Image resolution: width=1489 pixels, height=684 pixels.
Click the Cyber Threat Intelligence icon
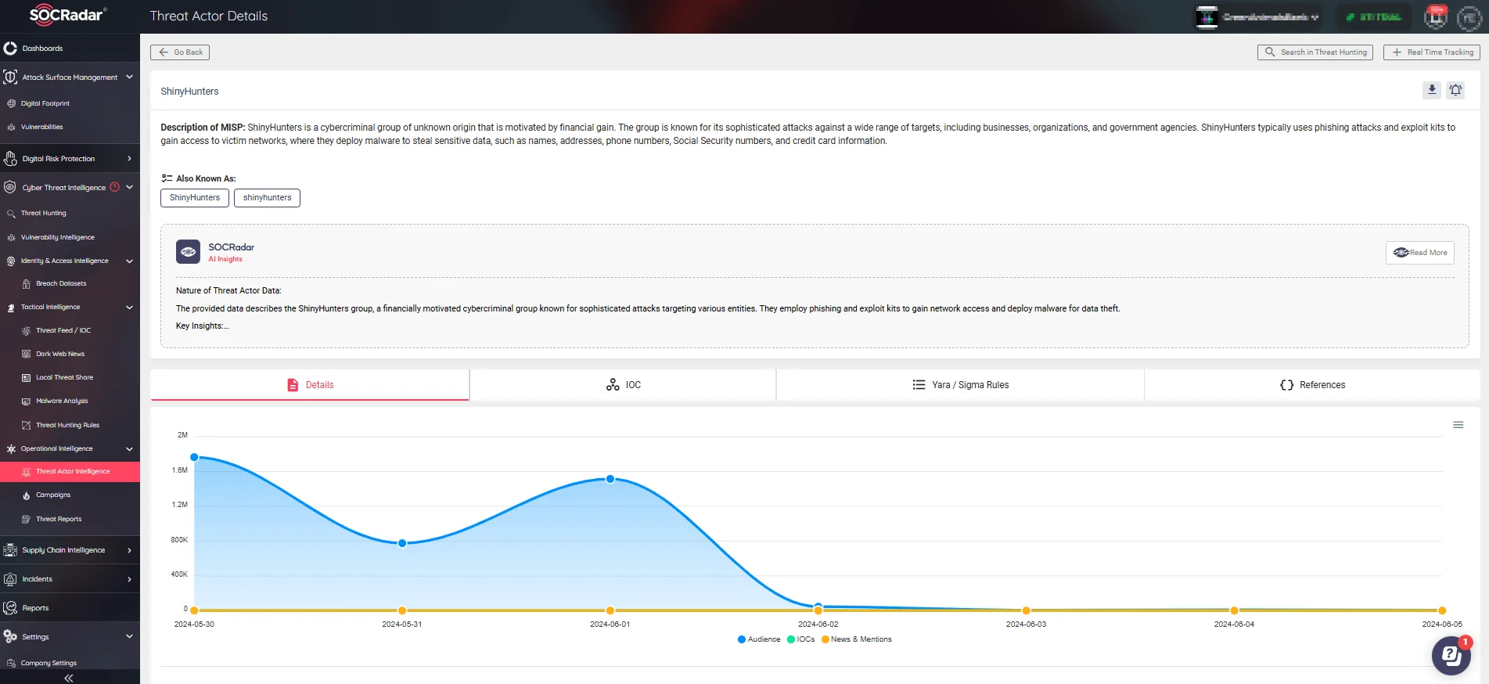[x=10, y=188]
